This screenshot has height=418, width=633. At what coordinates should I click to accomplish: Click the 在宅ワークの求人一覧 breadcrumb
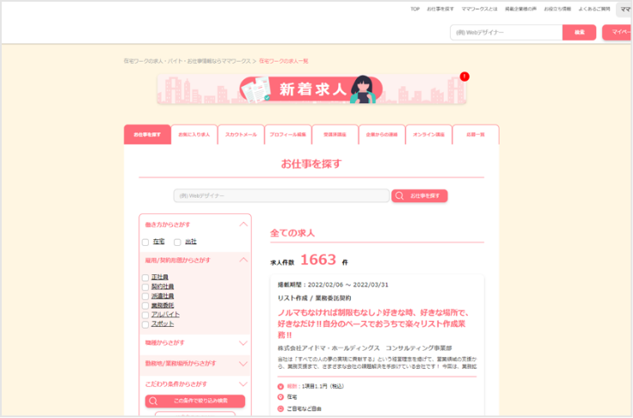point(284,61)
